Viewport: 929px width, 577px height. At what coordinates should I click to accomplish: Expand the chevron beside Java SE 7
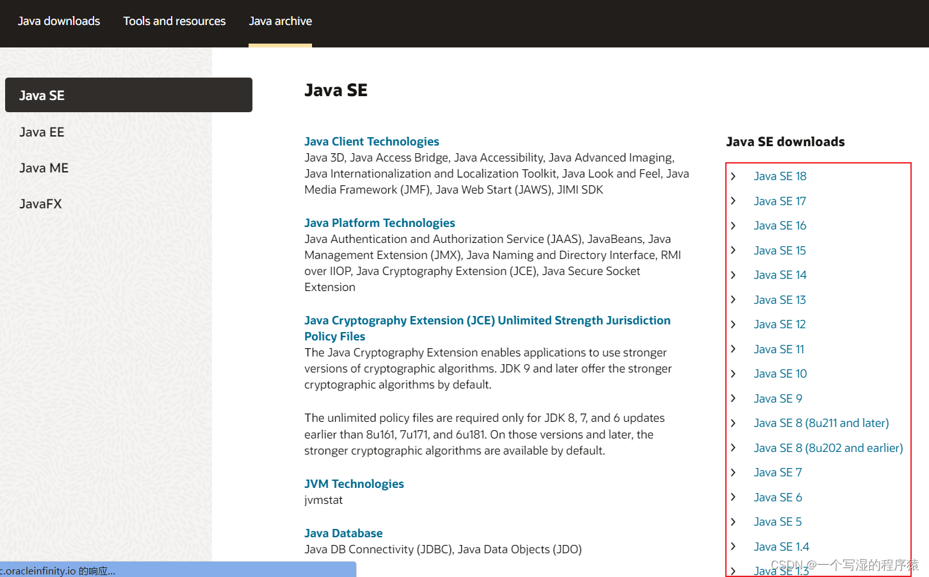(x=734, y=472)
